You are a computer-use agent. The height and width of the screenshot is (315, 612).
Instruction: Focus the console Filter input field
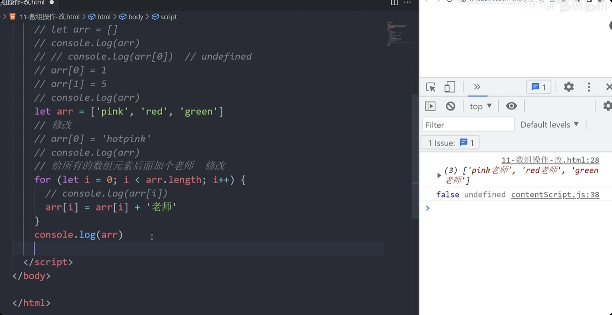point(468,125)
